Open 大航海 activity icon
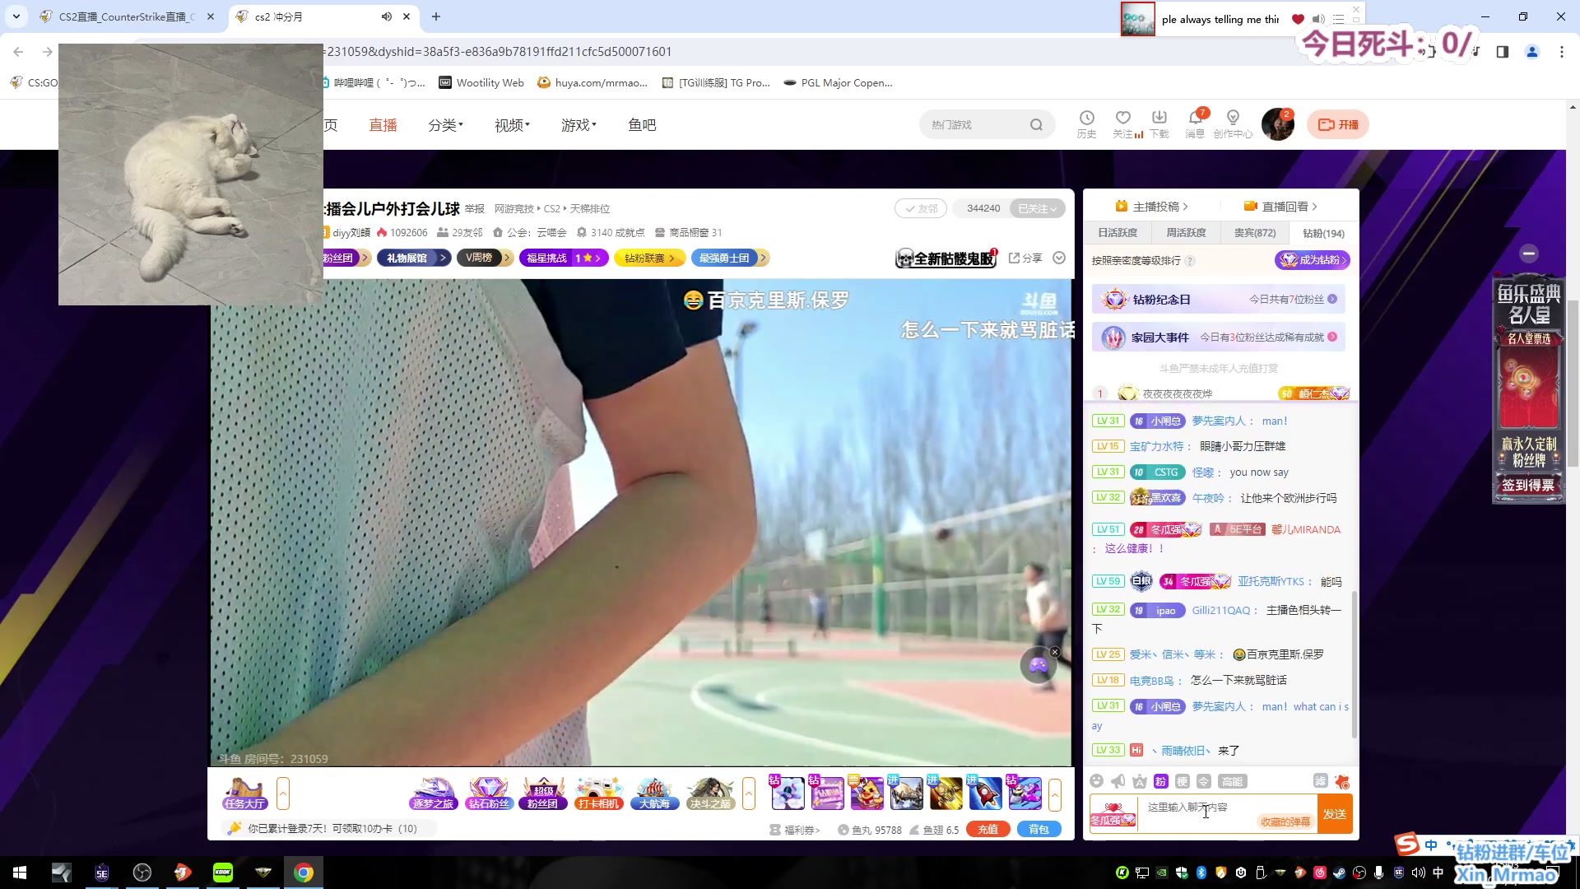 coord(654,794)
